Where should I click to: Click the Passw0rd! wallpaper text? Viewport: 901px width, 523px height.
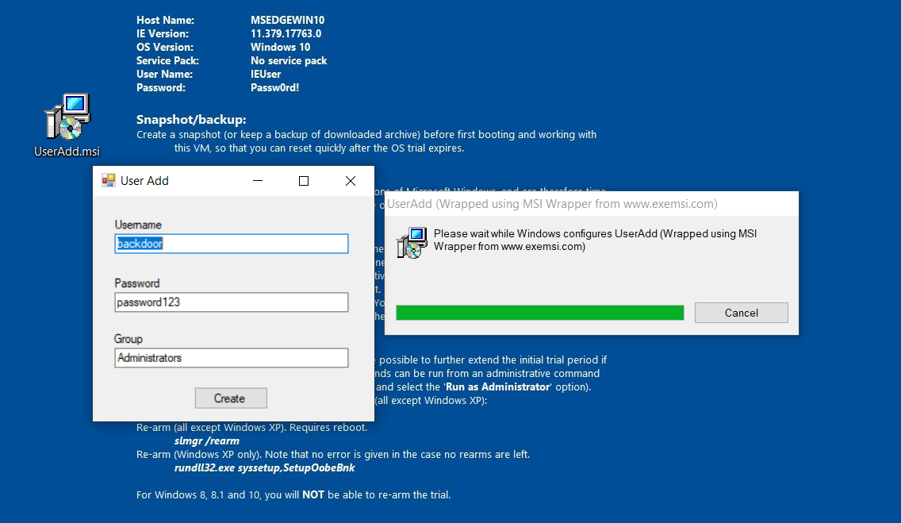click(274, 87)
